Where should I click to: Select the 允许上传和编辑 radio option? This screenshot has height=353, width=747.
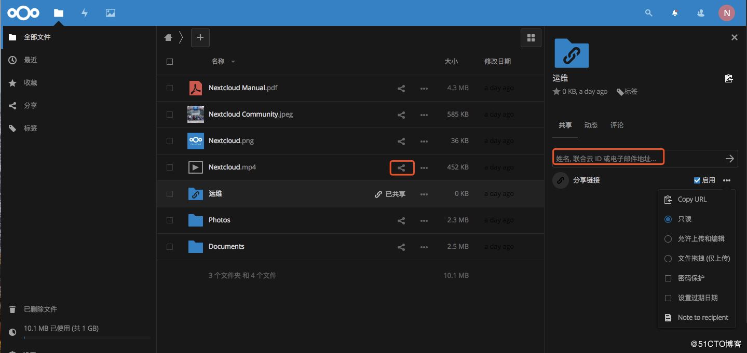[668, 239]
